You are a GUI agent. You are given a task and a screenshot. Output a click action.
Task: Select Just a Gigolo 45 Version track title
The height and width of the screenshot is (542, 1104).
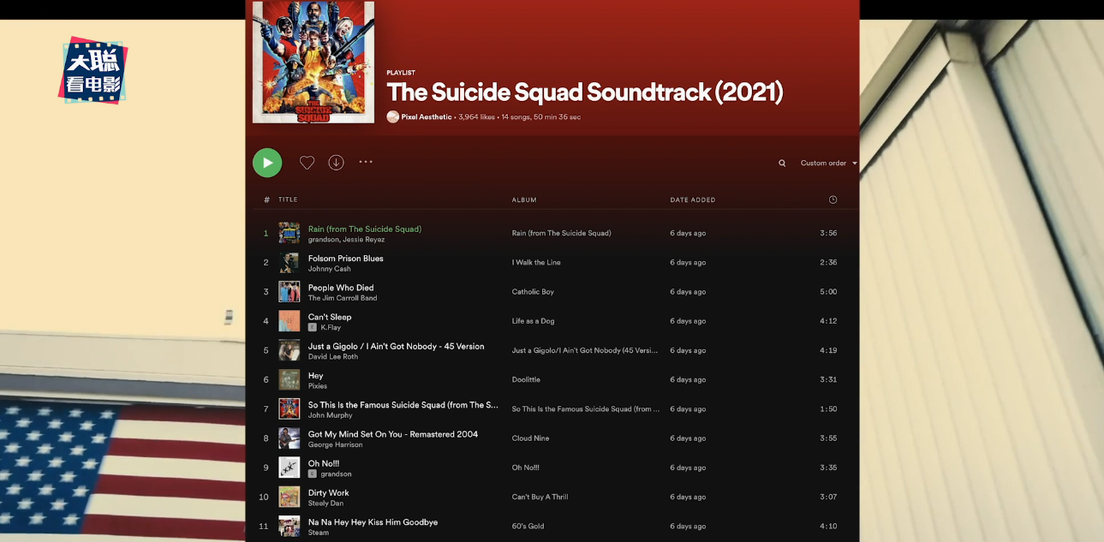397,346
